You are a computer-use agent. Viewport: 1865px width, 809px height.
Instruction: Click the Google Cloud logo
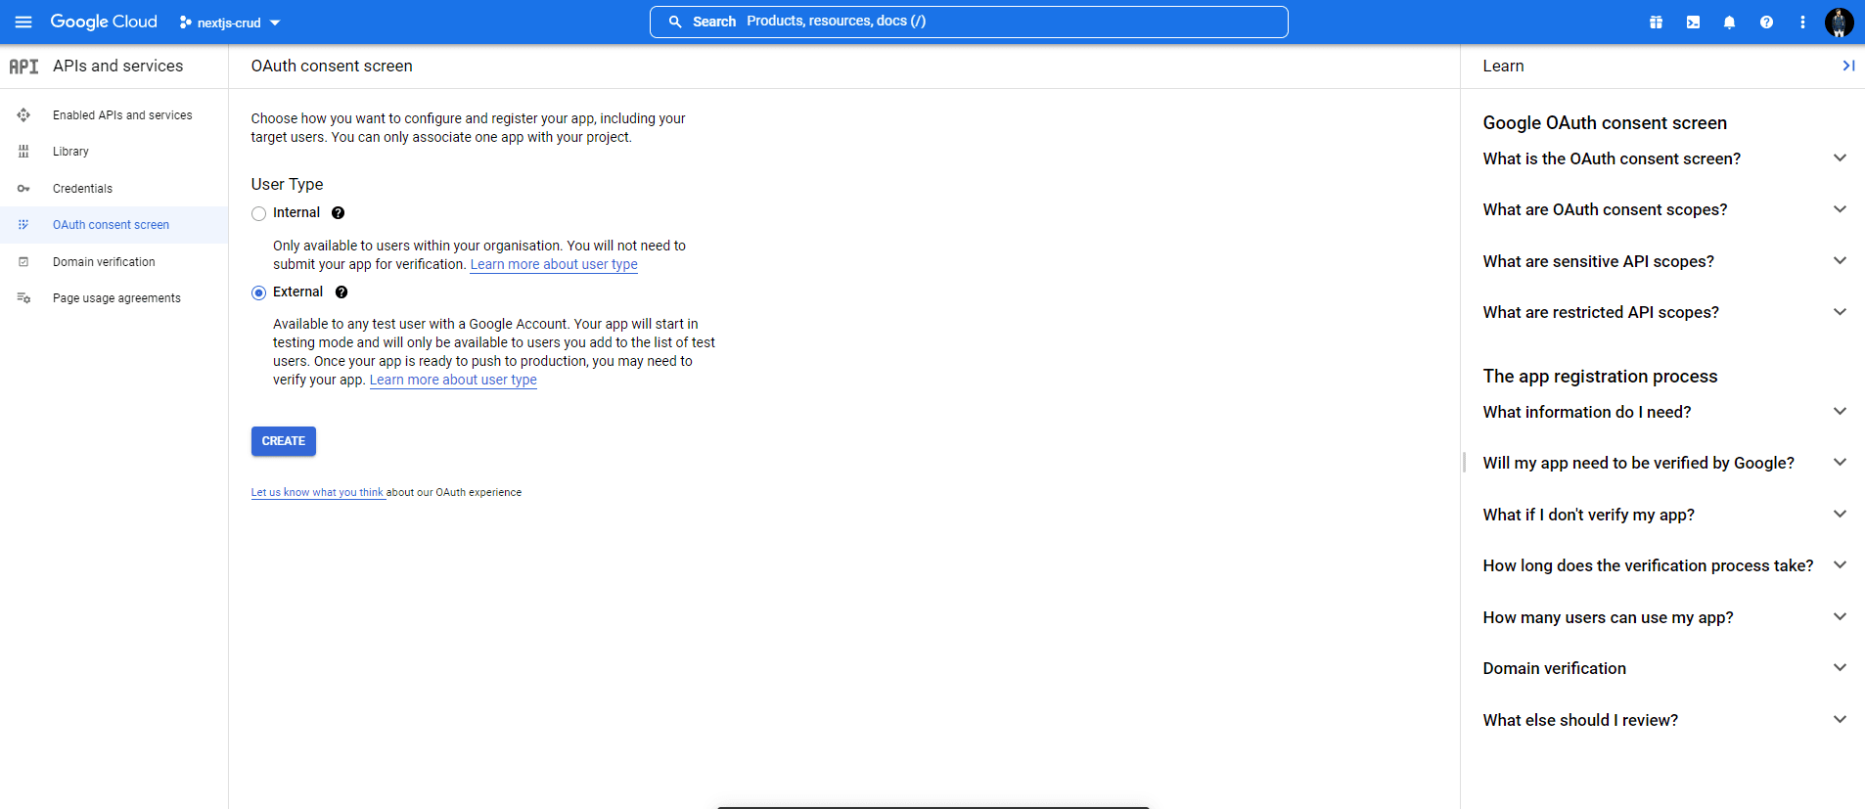(x=104, y=22)
